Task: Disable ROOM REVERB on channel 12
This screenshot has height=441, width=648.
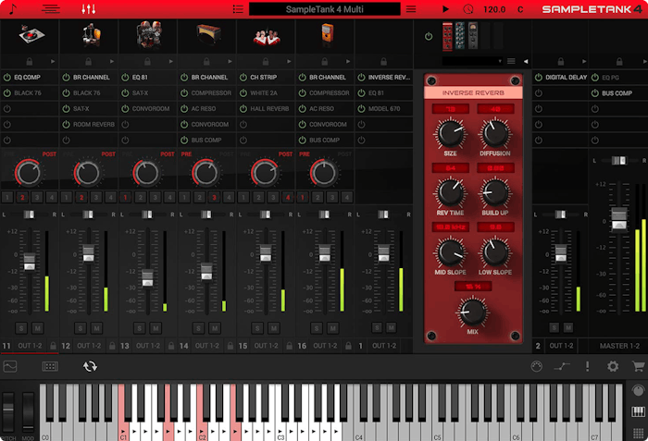Action: (x=66, y=124)
